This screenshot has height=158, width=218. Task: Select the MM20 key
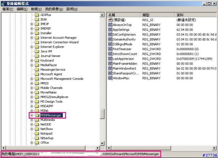[45, 83]
